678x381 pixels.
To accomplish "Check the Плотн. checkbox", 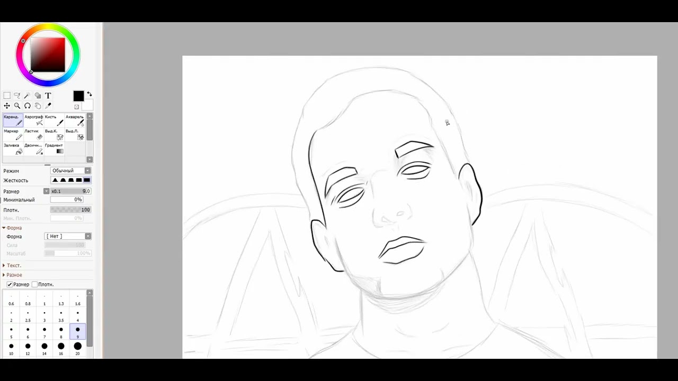I will pyautogui.click(x=34, y=285).
